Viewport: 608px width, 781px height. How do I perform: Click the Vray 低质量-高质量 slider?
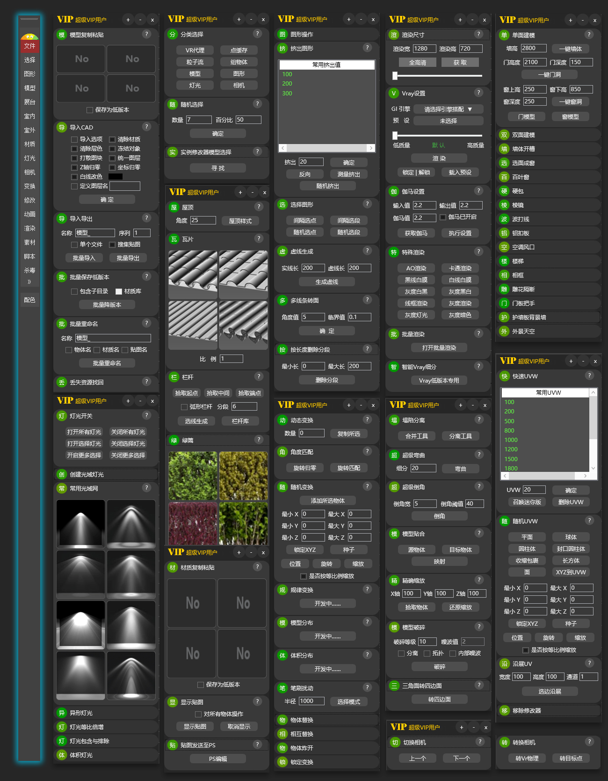[438, 135]
